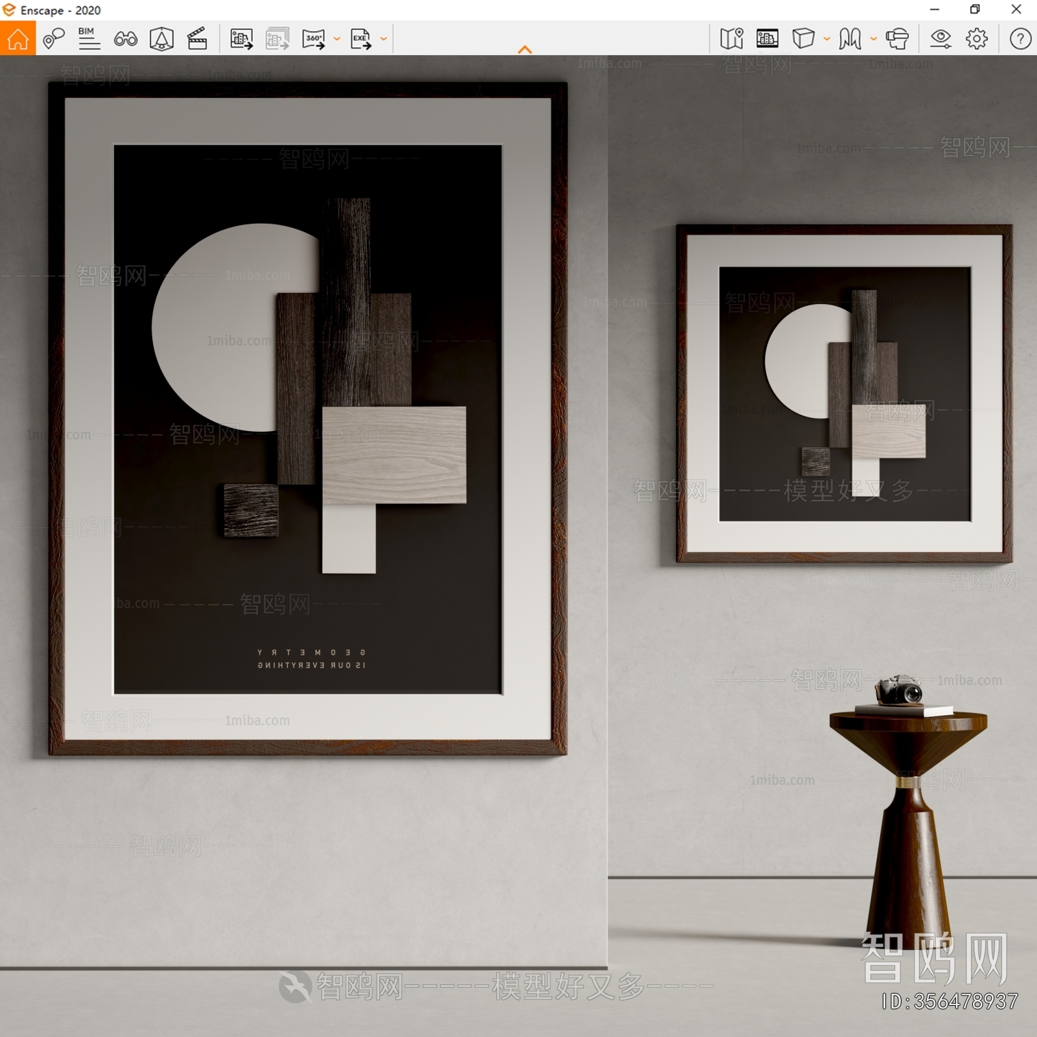Open General Settings gear icon
The image size is (1037, 1037).
coord(977,39)
